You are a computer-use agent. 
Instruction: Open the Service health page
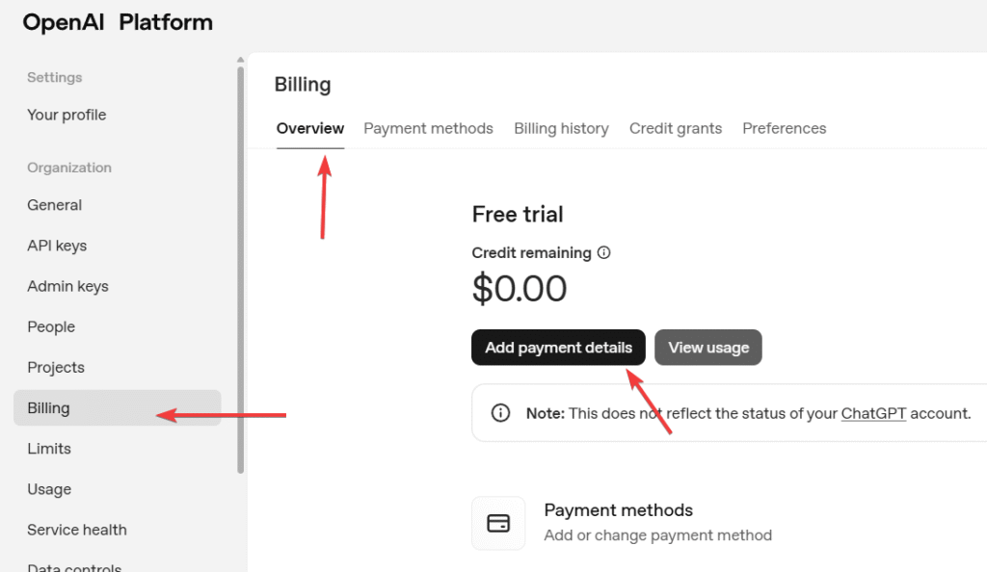click(77, 530)
